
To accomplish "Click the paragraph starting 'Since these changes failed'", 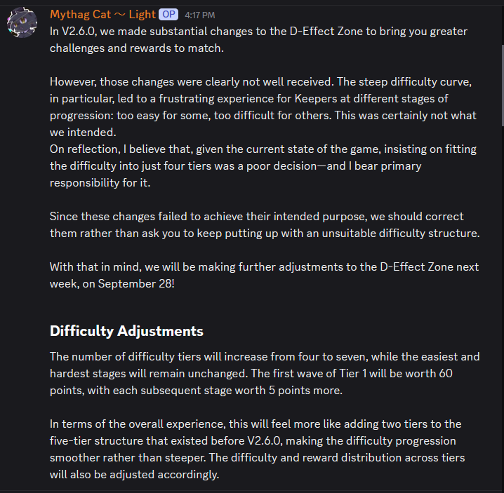I will [x=265, y=225].
